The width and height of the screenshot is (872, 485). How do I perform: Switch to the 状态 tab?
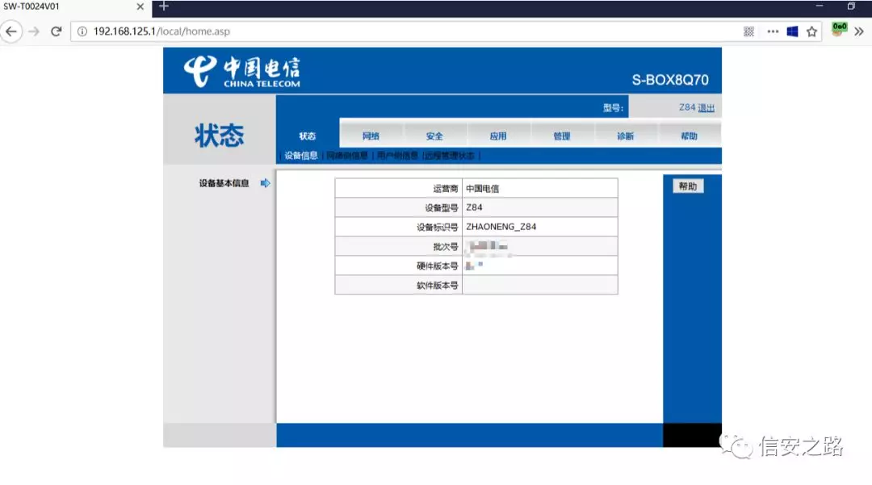[308, 136]
